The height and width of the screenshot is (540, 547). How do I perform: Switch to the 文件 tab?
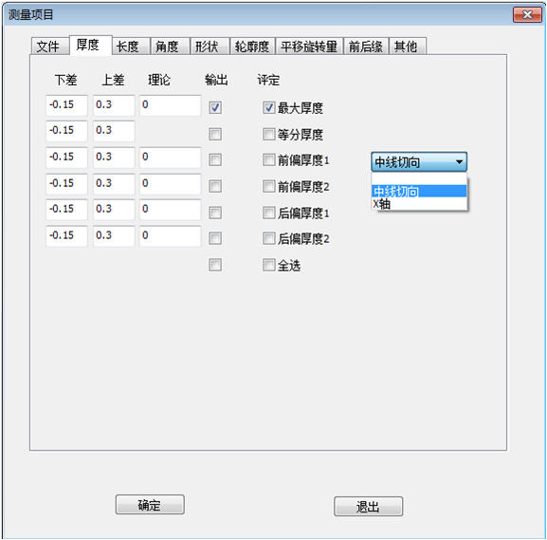[48, 47]
